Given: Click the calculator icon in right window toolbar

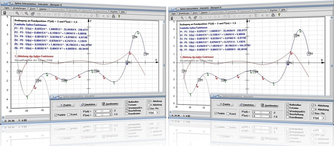Looking at the screenshot, I should (x=172, y=18).
